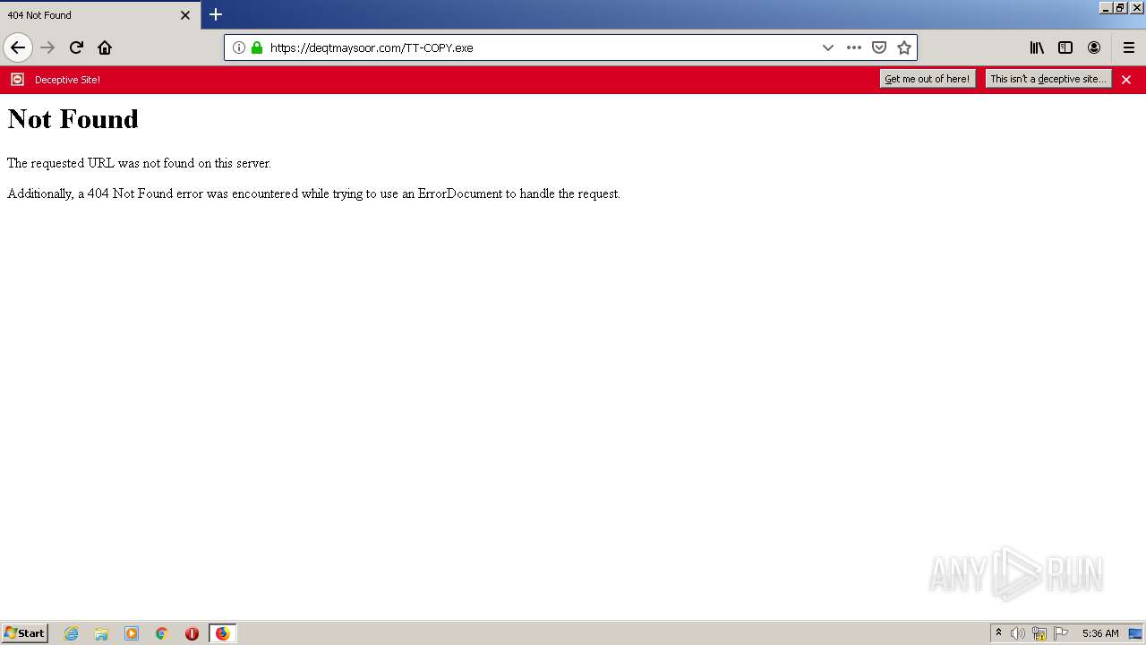Click the Not Found heading
Image resolution: width=1146 pixels, height=645 pixels.
point(73,119)
